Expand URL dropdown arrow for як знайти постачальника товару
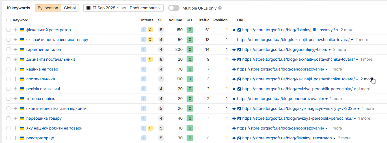 click(x=352, y=40)
